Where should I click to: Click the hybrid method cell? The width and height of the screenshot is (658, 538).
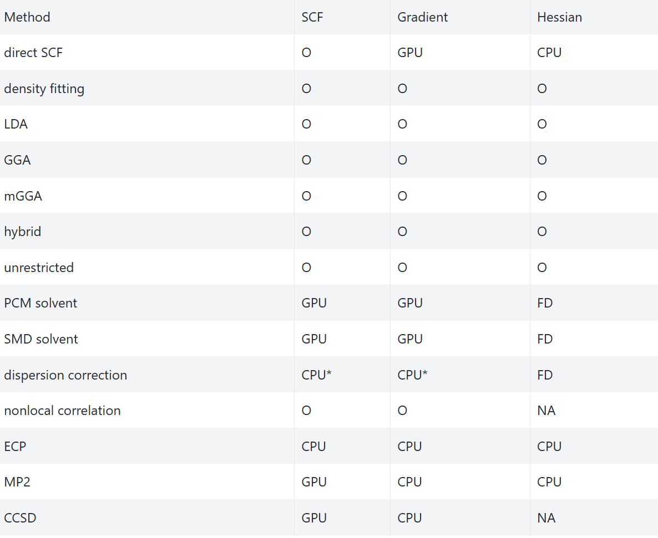[x=23, y=232]
